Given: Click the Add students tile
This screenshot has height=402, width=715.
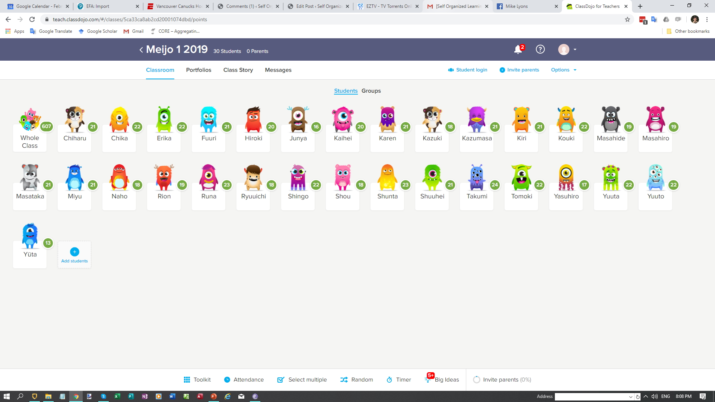Looking at the screenshot, I should point(74,255).
